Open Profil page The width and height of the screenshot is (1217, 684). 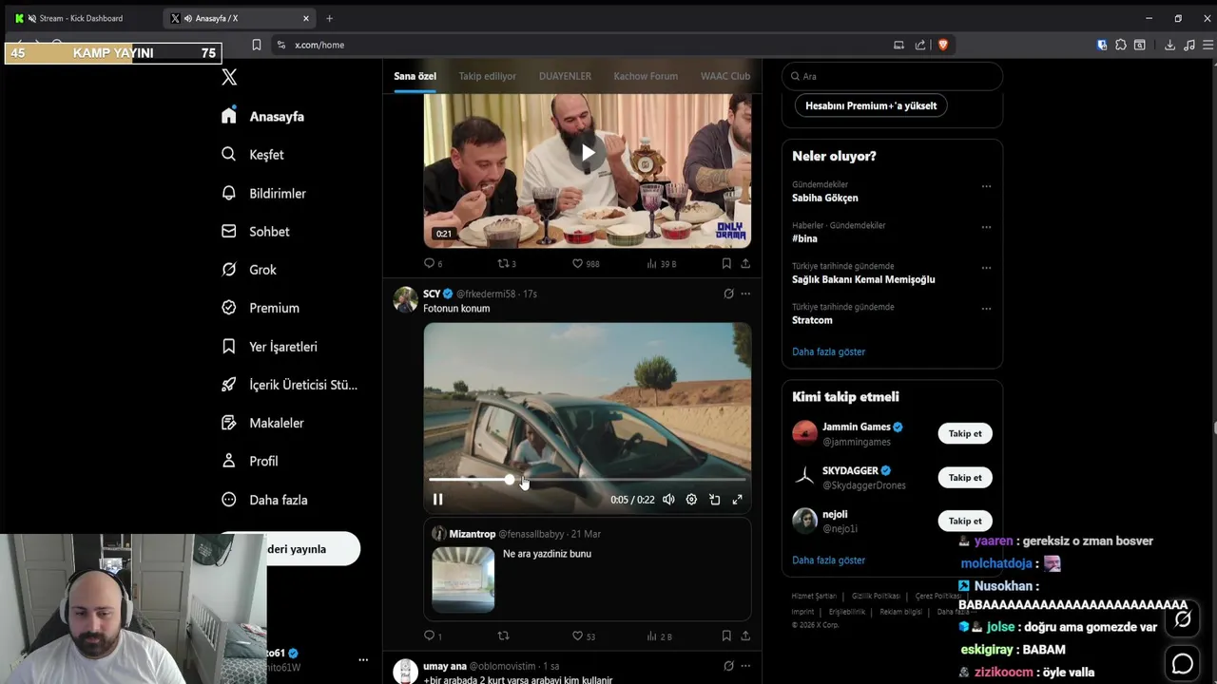point(249,461)
